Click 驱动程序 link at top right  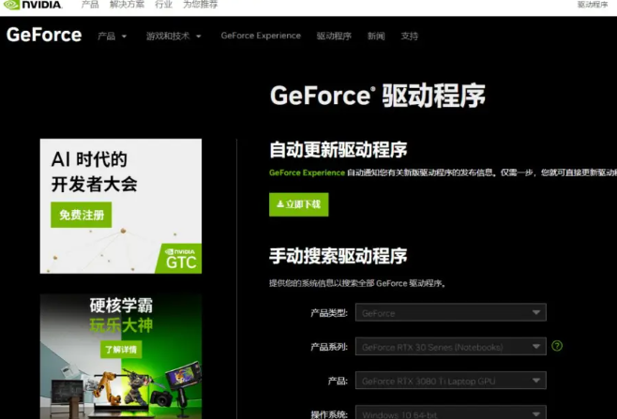click(593, 5)
